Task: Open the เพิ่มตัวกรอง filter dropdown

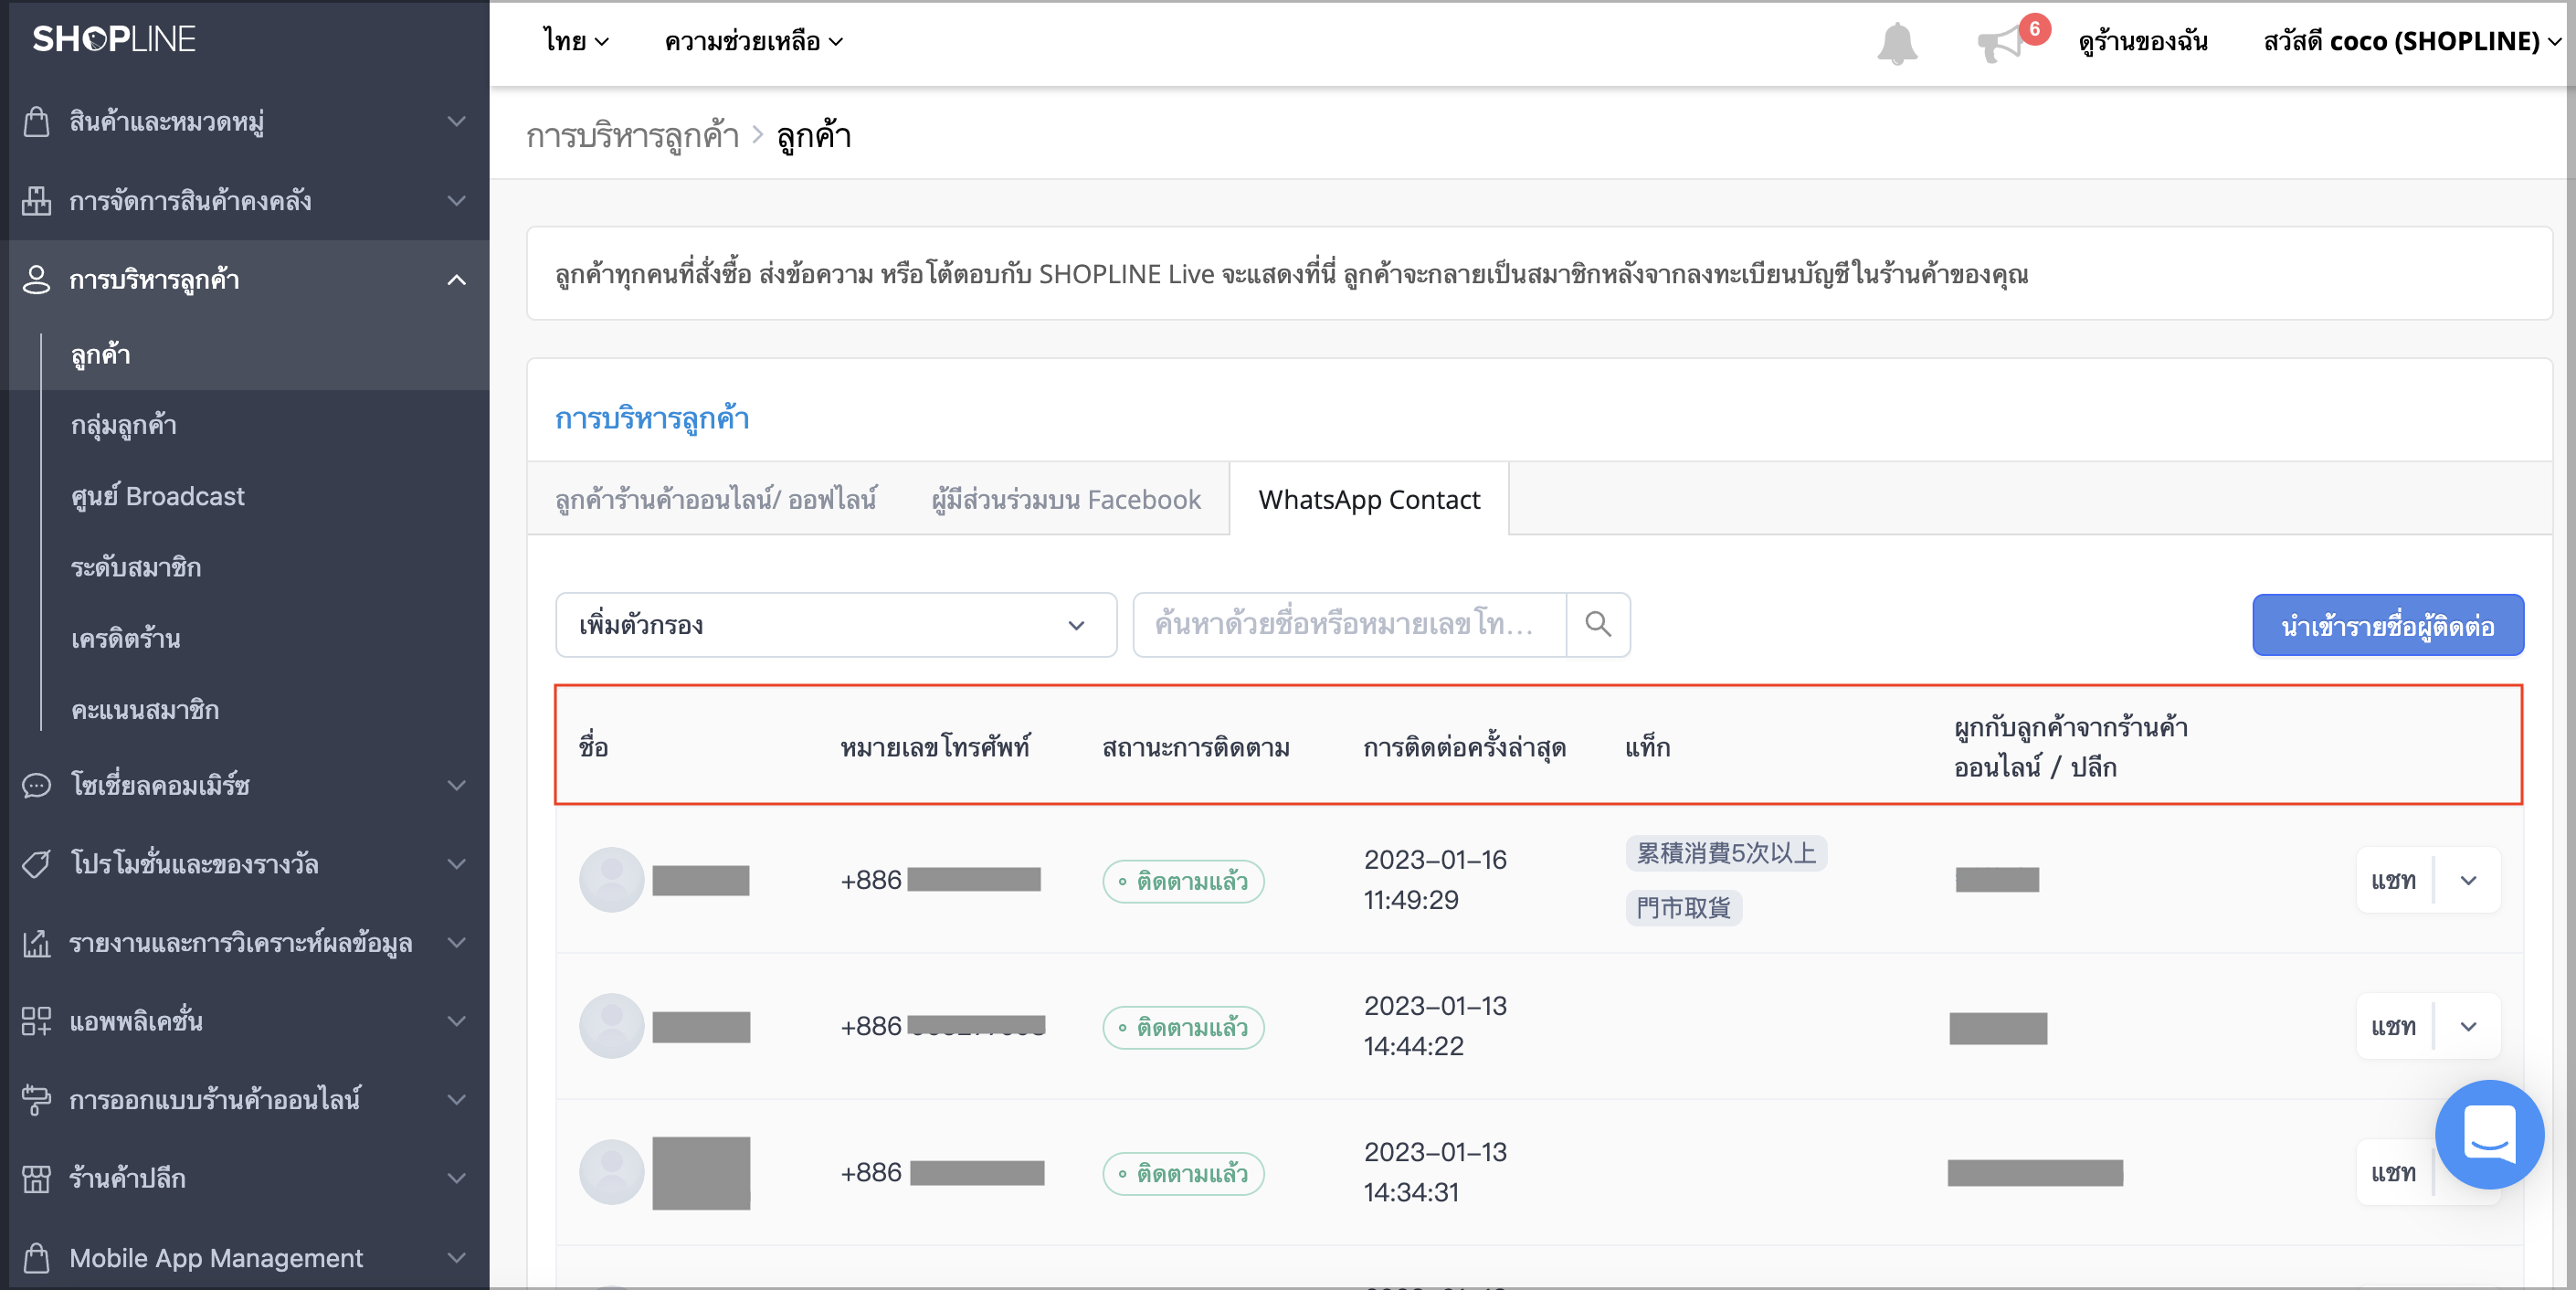Action: click(x=836, y=625)
